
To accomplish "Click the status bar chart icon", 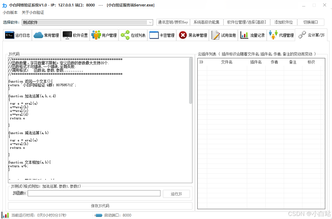I will pos(5,215).
